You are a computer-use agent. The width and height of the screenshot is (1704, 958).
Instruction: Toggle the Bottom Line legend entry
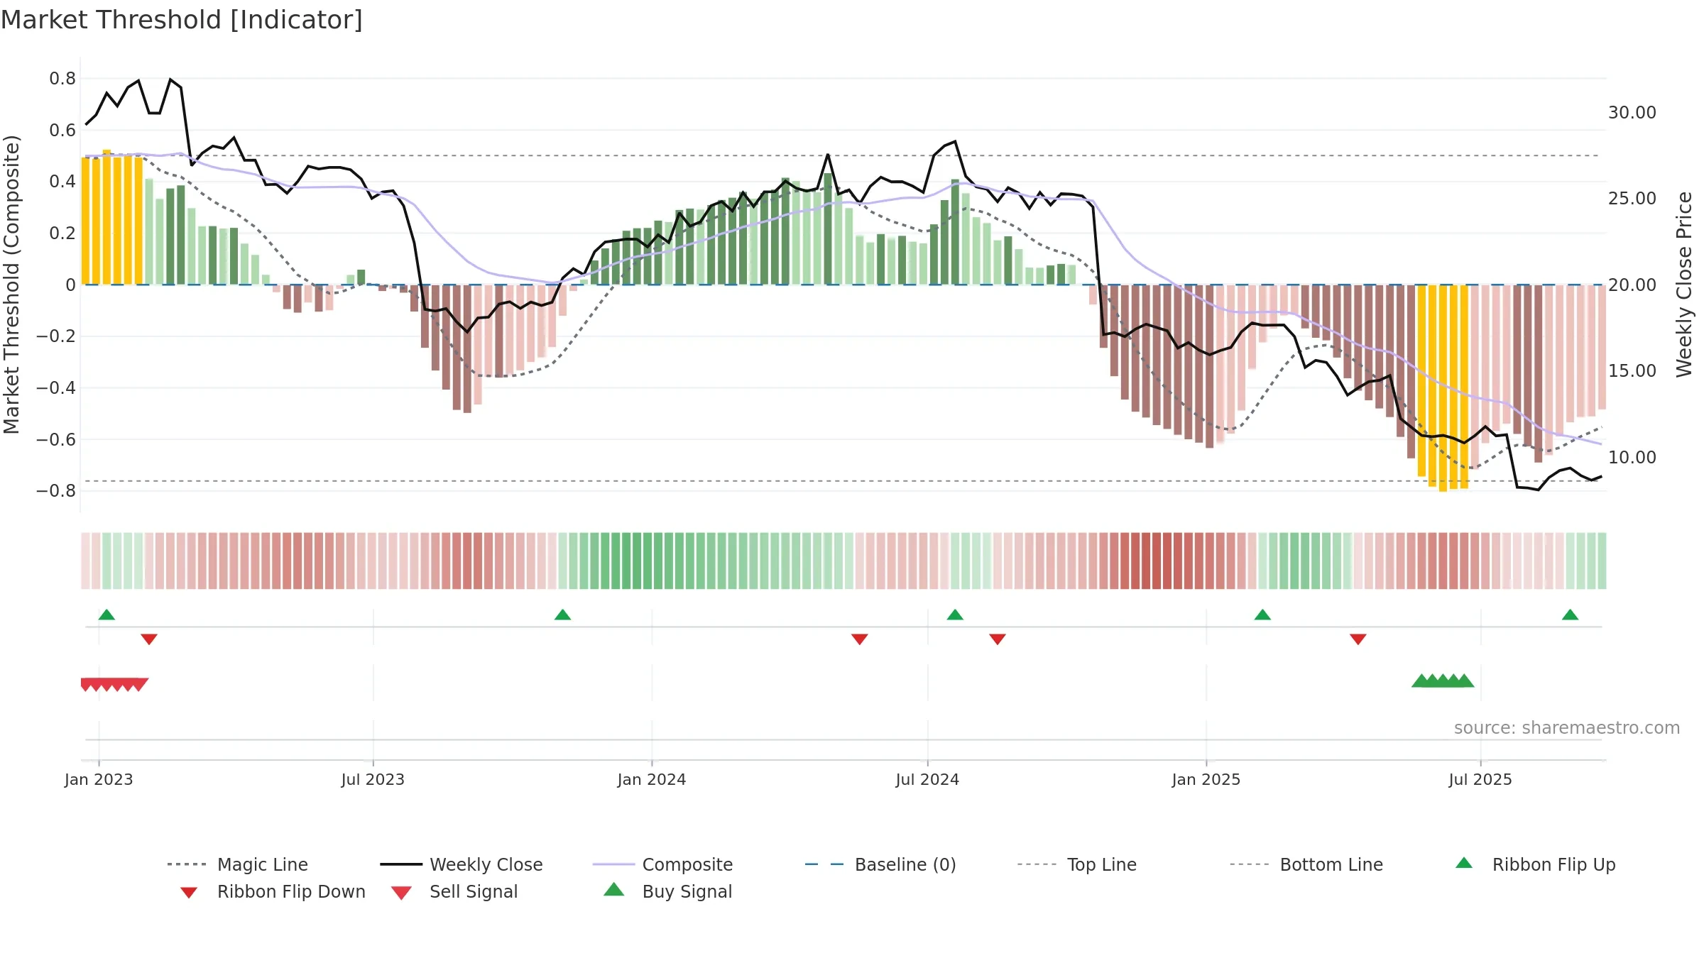click(x=1306, y=864)
